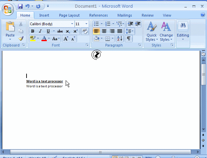Toggle Bold formatting
This screenshot has height=158, width=207.
click(33, 31)
